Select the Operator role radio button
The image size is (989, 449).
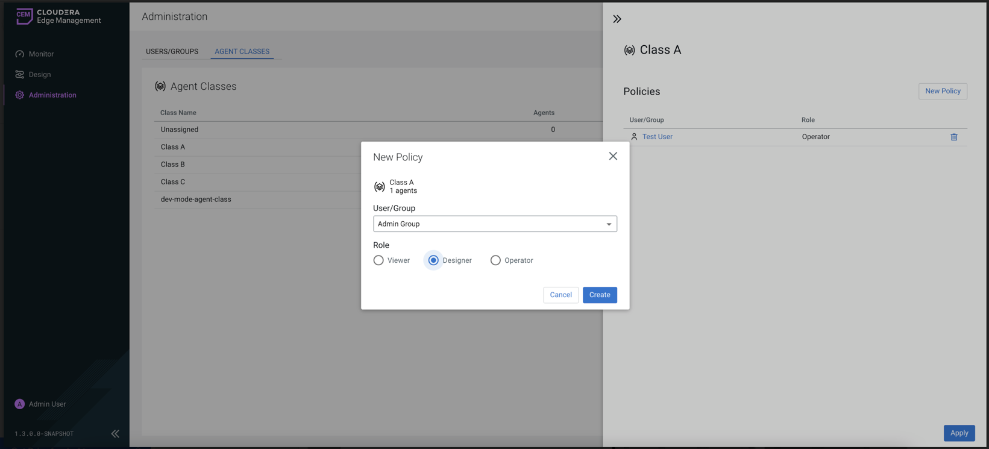click(495, 260)
